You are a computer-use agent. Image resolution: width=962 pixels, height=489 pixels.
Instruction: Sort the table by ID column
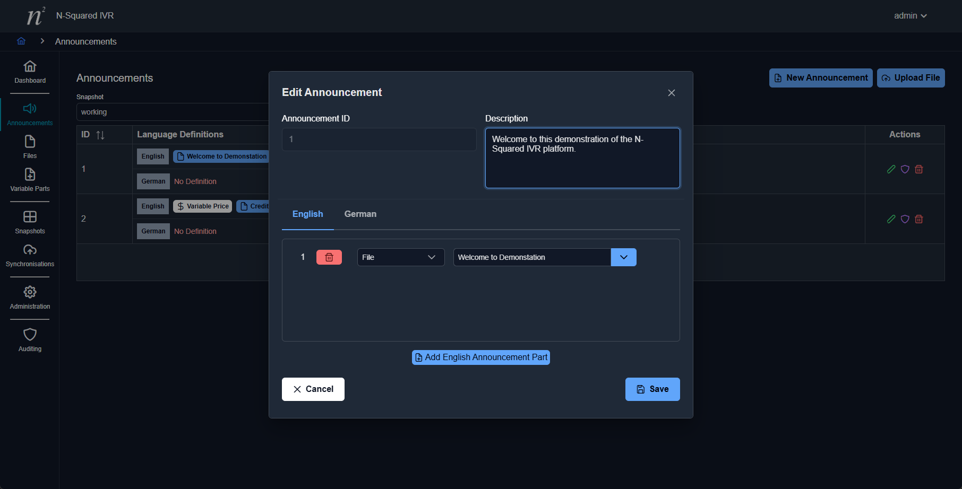coord(100,135)
